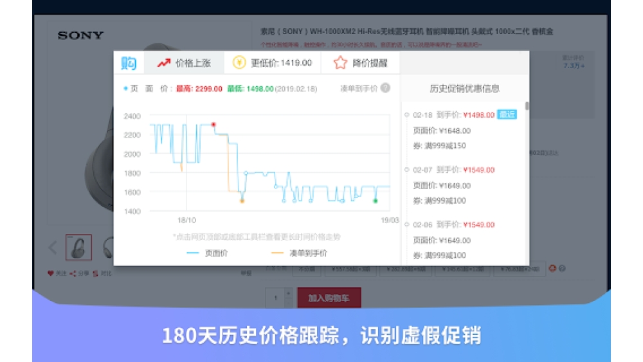The height and width of the screenshot is (362, 643).
Task: Click the 凑单到手价 label in chart header
Action: [x=358, y=89]
